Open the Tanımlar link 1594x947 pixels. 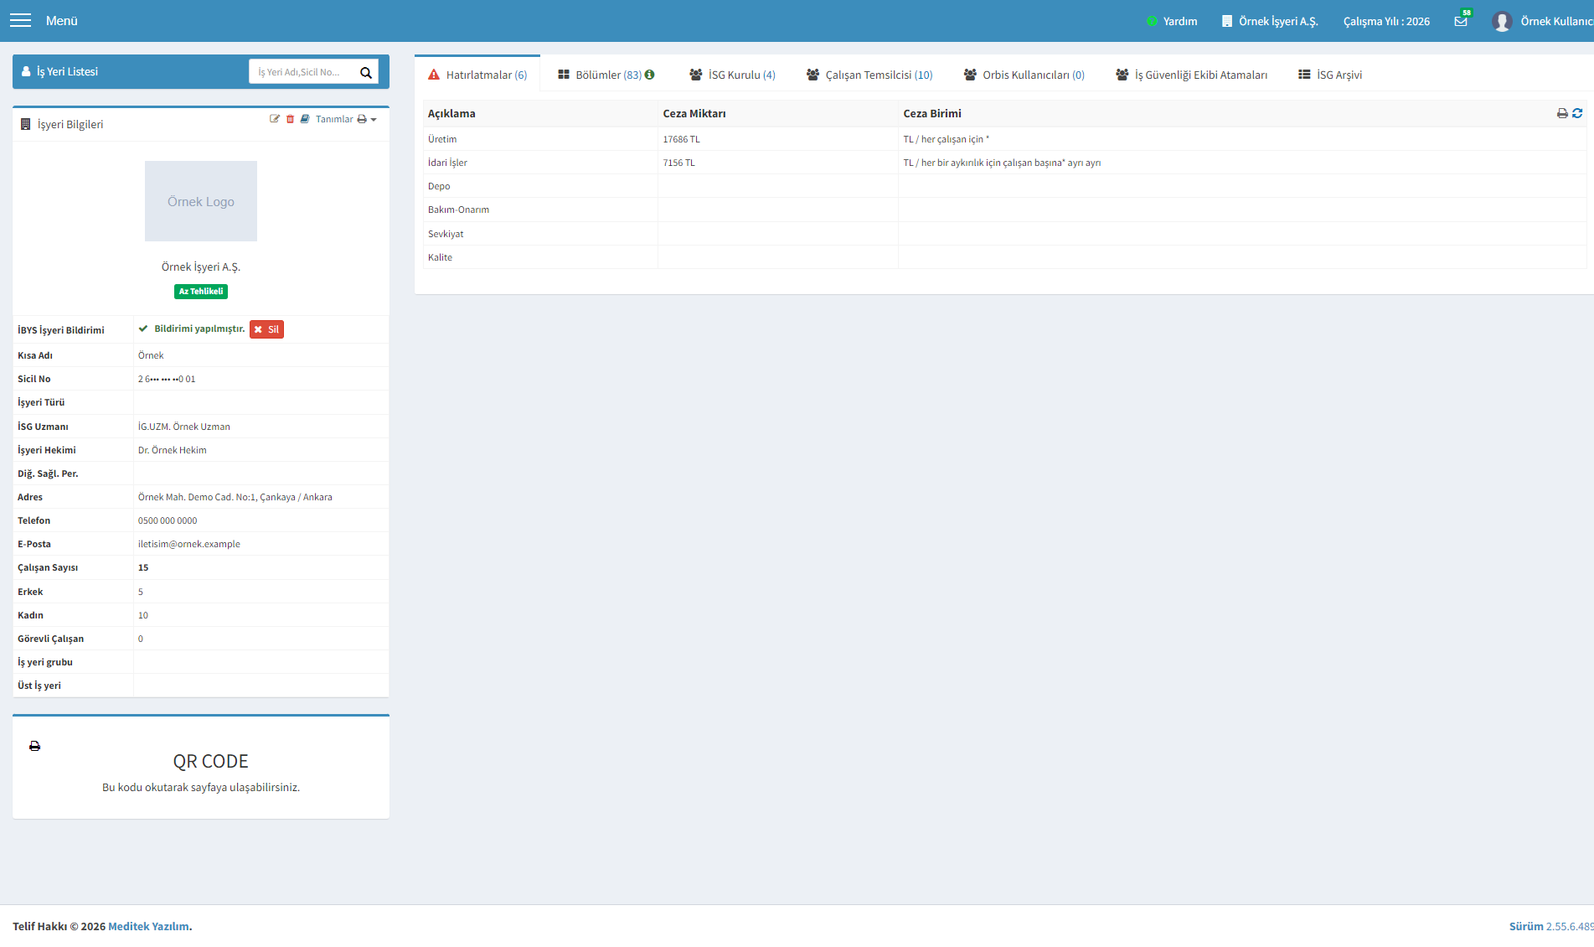(334, 119)
